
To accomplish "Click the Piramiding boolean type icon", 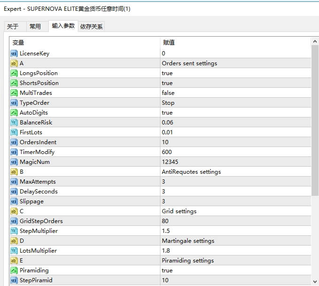I will click(x=14, y=271).
